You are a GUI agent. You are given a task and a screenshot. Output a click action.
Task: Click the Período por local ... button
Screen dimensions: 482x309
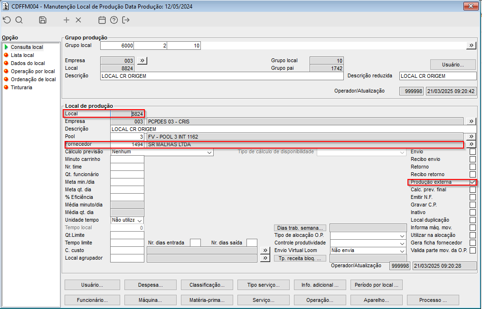point(377,285)
